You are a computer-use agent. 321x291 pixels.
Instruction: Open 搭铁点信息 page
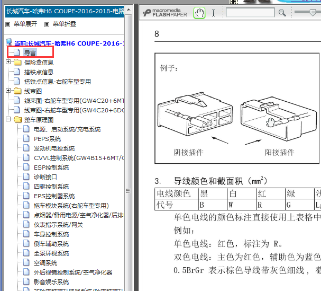(x=39, y=72)
